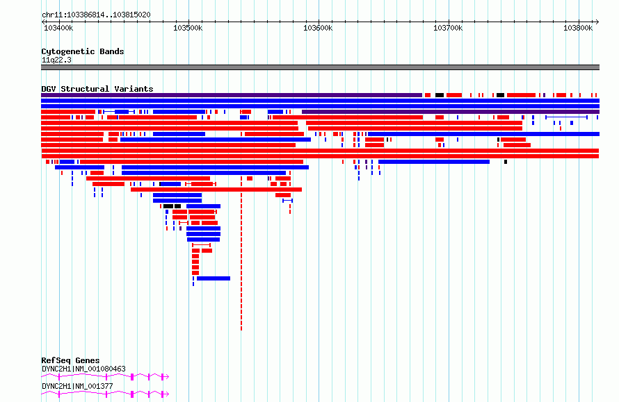Viewport: 619px width, 402px height.
Task: Open the DGV Structural Variants track title
Action: (97, 89)
